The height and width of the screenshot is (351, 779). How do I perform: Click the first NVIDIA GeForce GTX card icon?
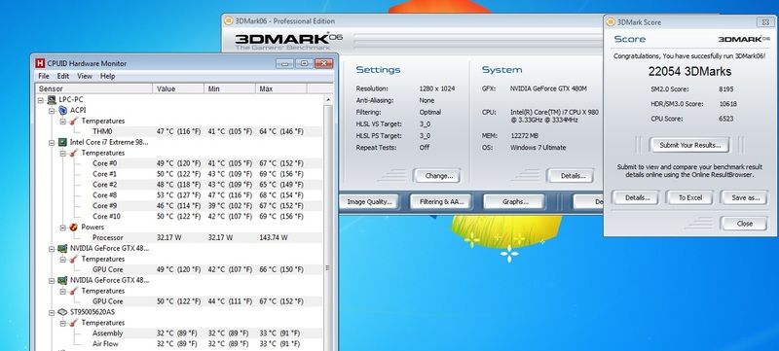point(62,248)
